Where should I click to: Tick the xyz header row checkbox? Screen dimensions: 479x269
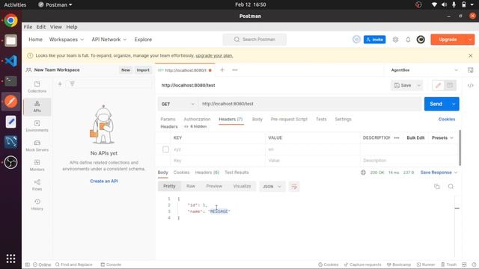point(165,149)
